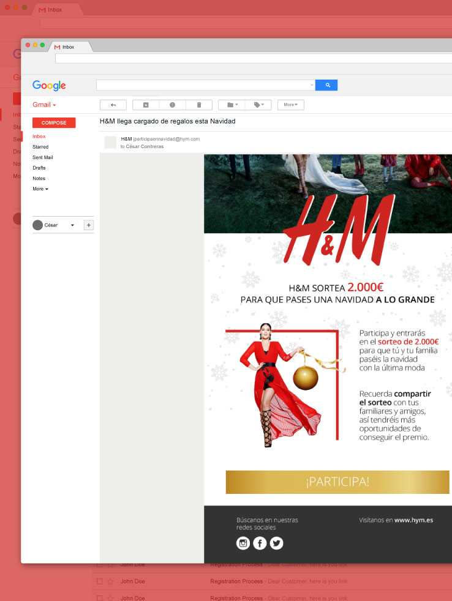Viewport: 452px width, 601px height.
Task: Click the Google logo
Action: pyautogui.click(x=49, y=85)
